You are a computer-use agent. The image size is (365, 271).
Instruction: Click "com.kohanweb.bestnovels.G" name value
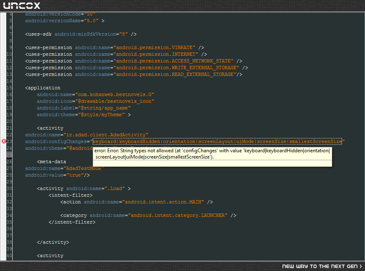(114, 95)
